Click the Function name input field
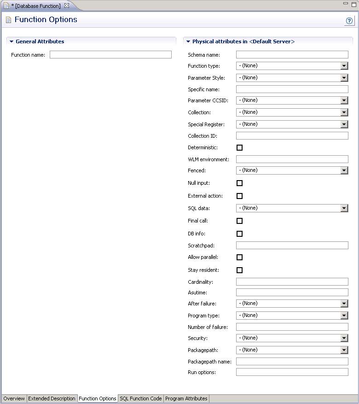359x404 pixels. 110,54
